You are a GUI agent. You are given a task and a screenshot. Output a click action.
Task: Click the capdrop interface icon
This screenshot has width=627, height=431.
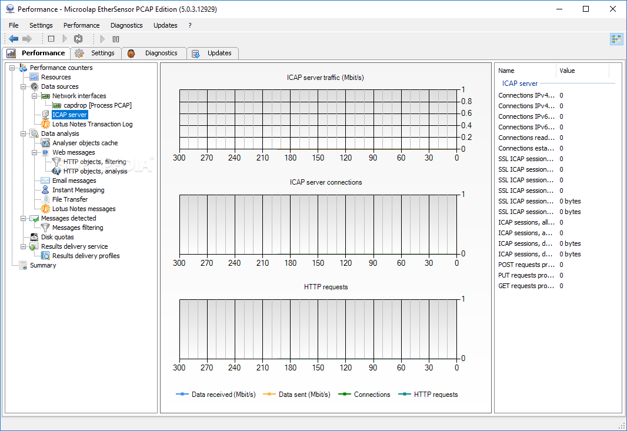pos(57,106)
